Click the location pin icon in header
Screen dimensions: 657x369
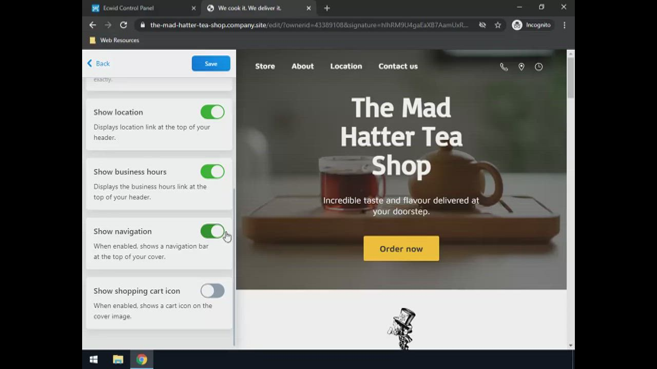tap(521, 67)
